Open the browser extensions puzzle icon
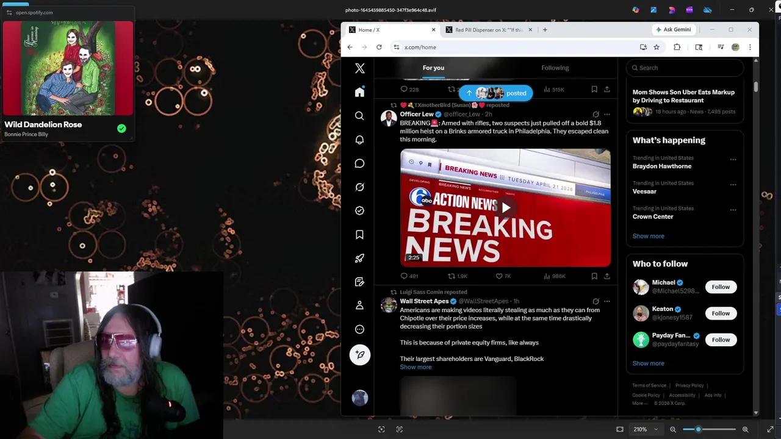Image resolution: width=781 pixels, height=439 pixels. pos(677,47)
